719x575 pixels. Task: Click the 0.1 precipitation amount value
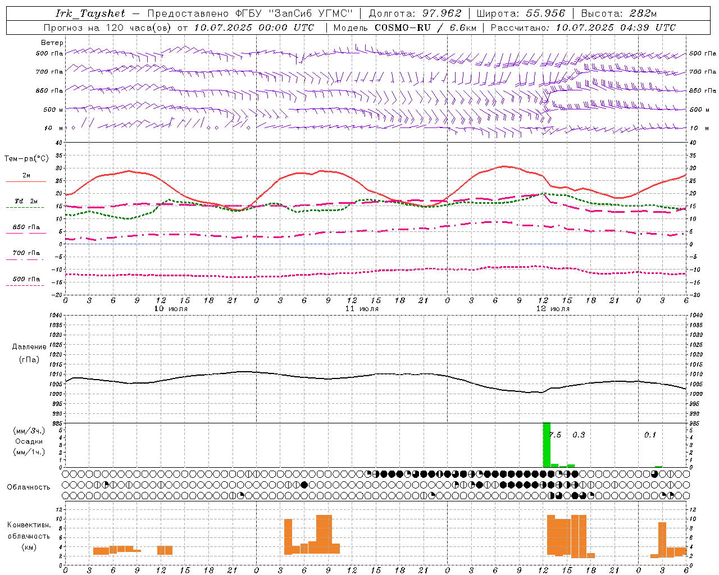coord(650,435)
